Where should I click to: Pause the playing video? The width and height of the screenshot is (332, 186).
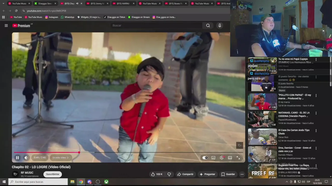pos(17,158)
